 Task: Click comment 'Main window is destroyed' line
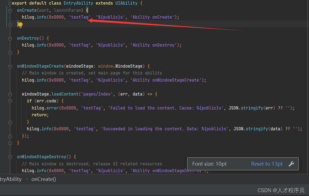(x=92, y=164)
